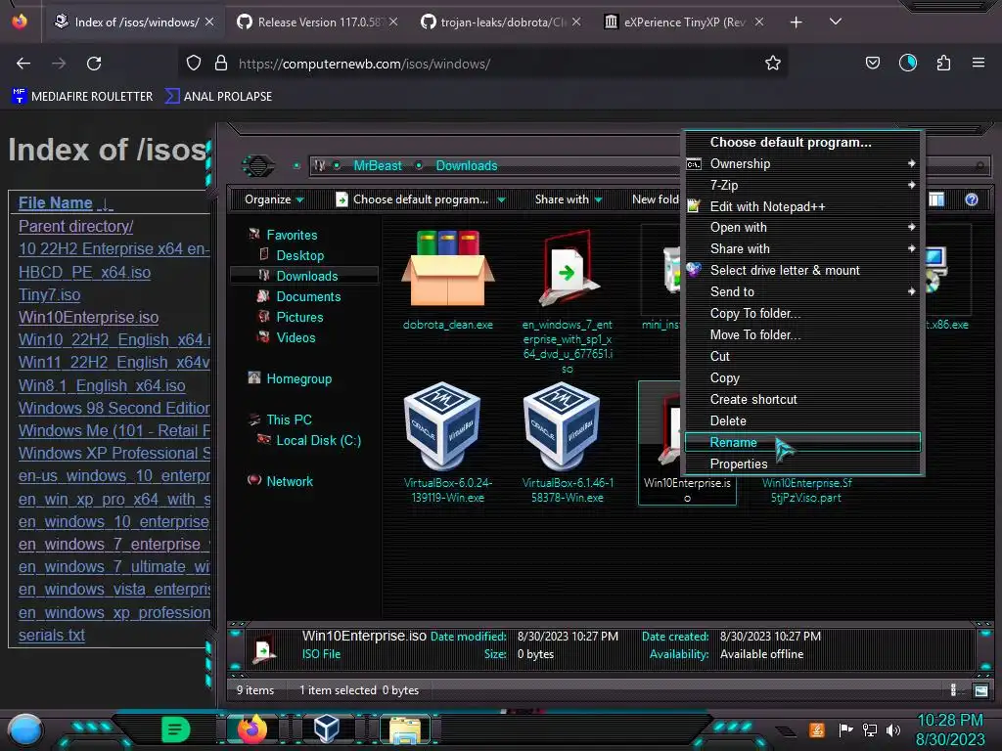The width and height of the screenshot is (1002, 751).
Task: Click Downloads in the Explorer address path
Action: pos(467,165)
